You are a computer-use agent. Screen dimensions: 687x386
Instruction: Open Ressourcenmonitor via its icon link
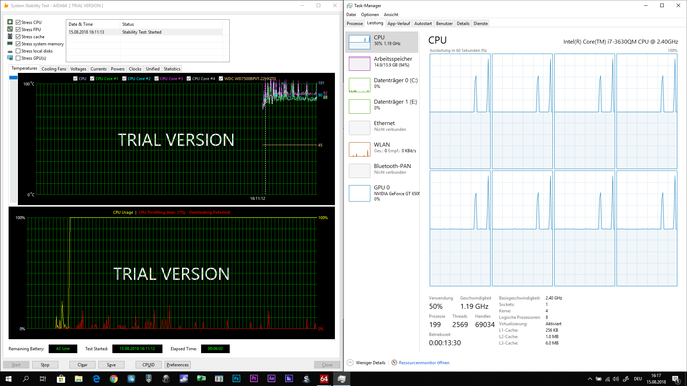(x=394, y=362)
